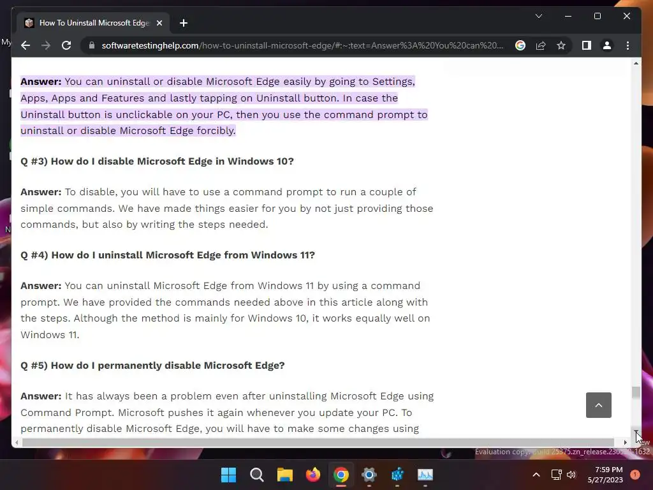Open the Chrome profile menu

607,45
